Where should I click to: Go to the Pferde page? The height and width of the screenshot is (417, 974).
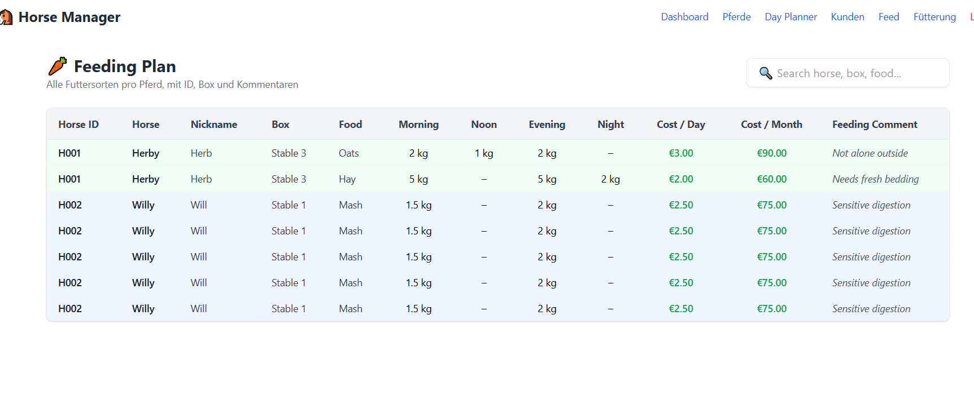pos(736,17)
